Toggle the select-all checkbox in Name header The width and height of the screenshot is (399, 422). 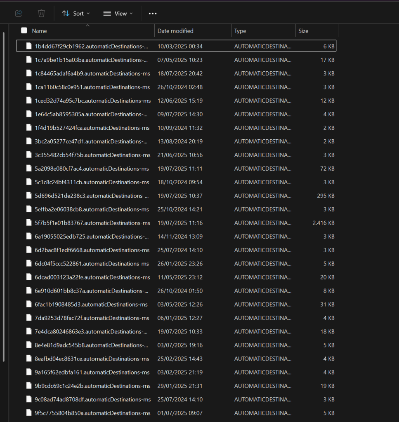click(24, 30)
